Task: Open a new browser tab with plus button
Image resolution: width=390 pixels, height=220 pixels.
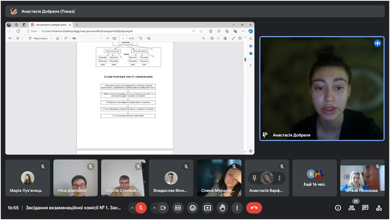Action: (77, 25)
